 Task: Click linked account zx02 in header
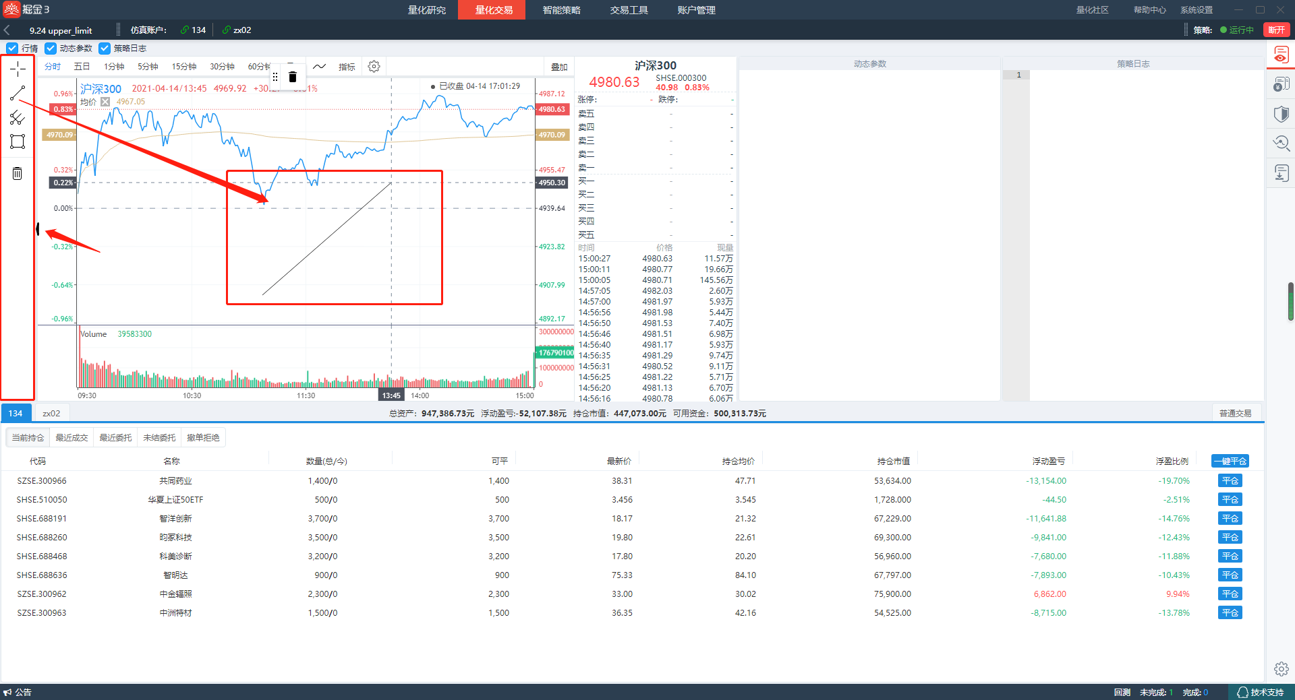click(x=237, y=30)
